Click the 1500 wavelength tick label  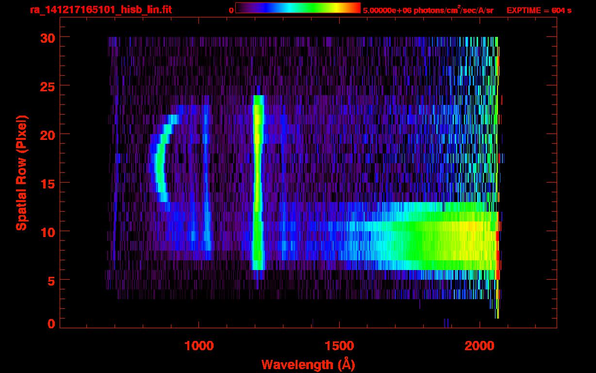pyautogui.click(x=339, y=346)
